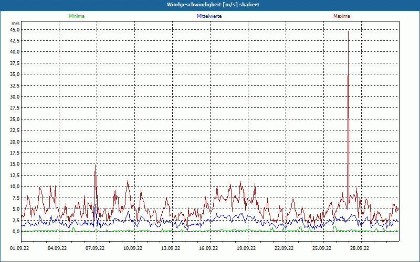Click the 30,0 y-axis value
The height and width of the screenshot is (262, 420).
click(15, 97)
